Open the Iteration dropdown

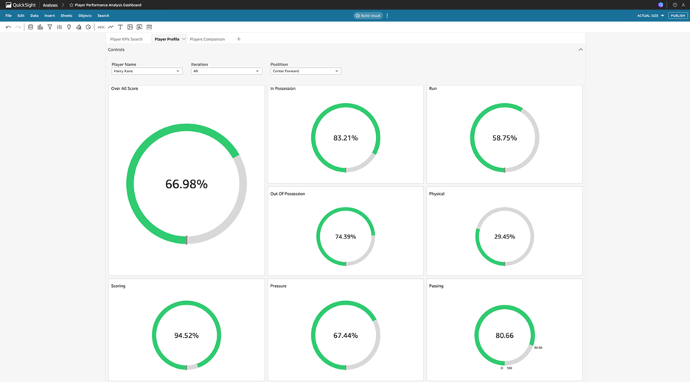pyautogui.click(x=226, y=71)
